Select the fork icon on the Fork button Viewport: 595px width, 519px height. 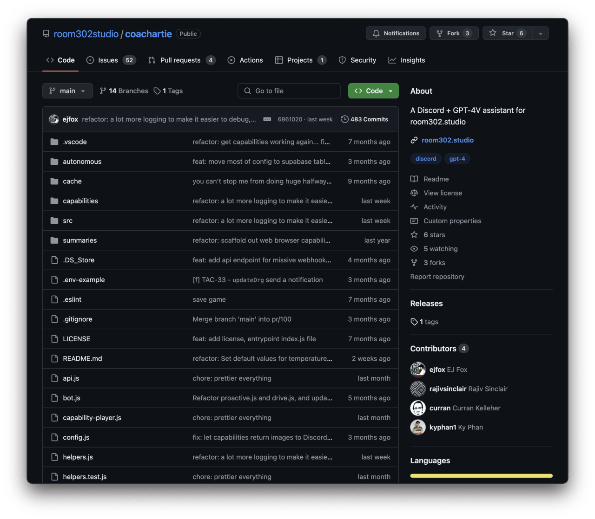click(439, 33)
